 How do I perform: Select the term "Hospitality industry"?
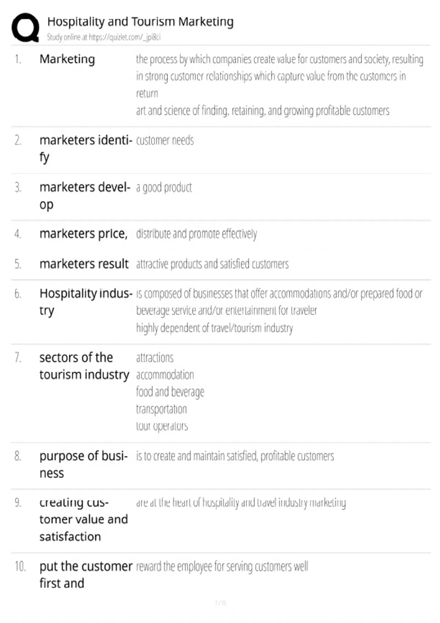(x=86, y=302)
